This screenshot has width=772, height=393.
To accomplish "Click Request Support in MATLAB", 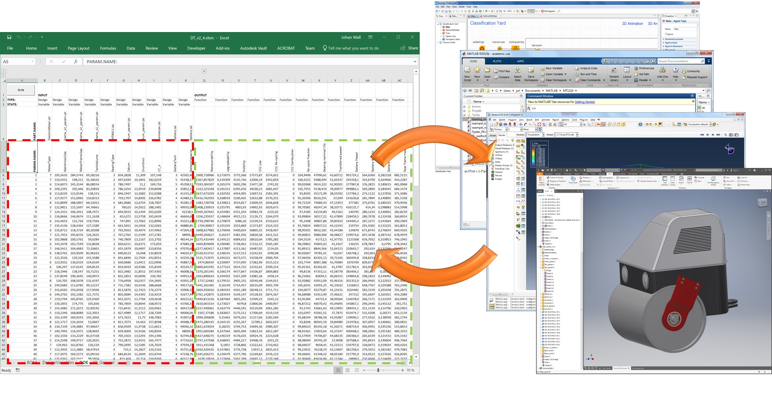I will coord(694,77).
